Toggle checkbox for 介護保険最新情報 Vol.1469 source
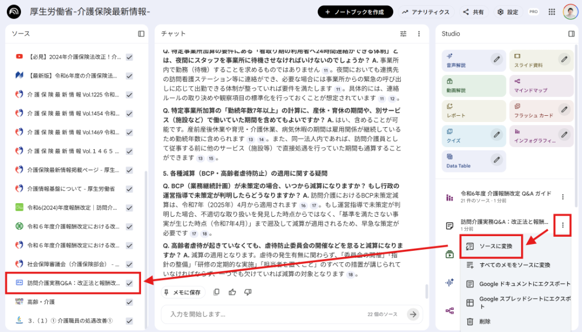The image size is (582, 332). pyautogui.click(x=129, y=132)
